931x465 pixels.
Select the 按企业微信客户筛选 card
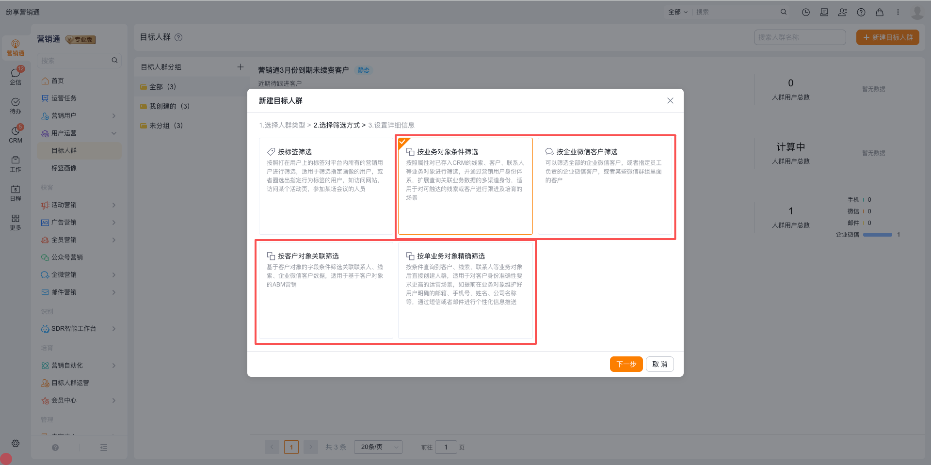[x=605, y=186]
